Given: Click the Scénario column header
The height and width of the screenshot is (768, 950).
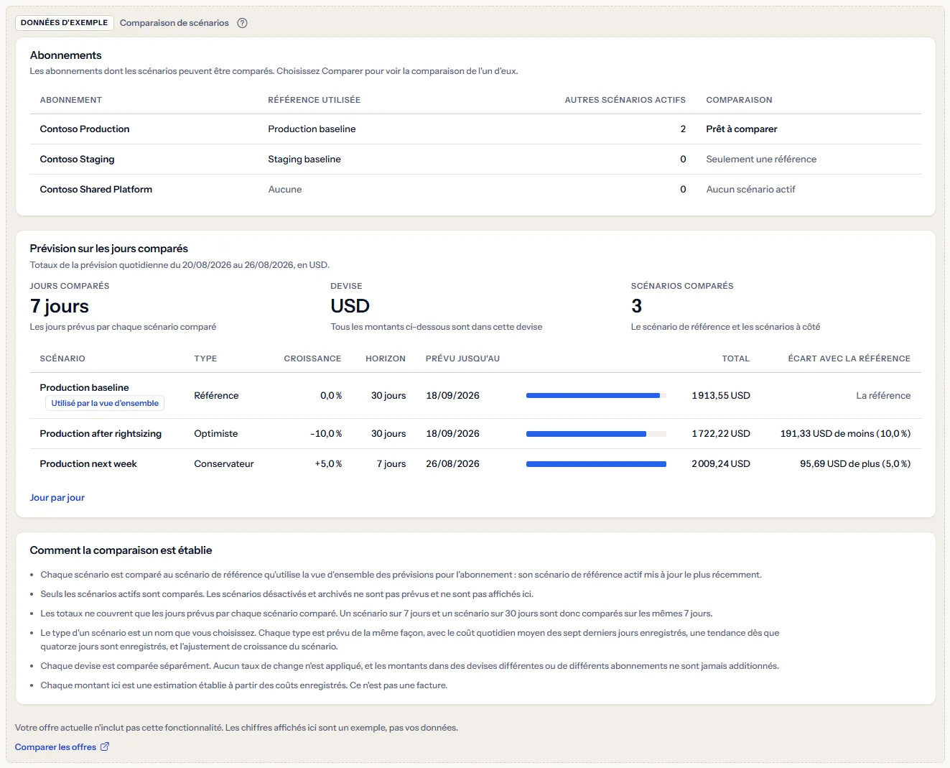Looking at the screenshot, I should point(62,358).
